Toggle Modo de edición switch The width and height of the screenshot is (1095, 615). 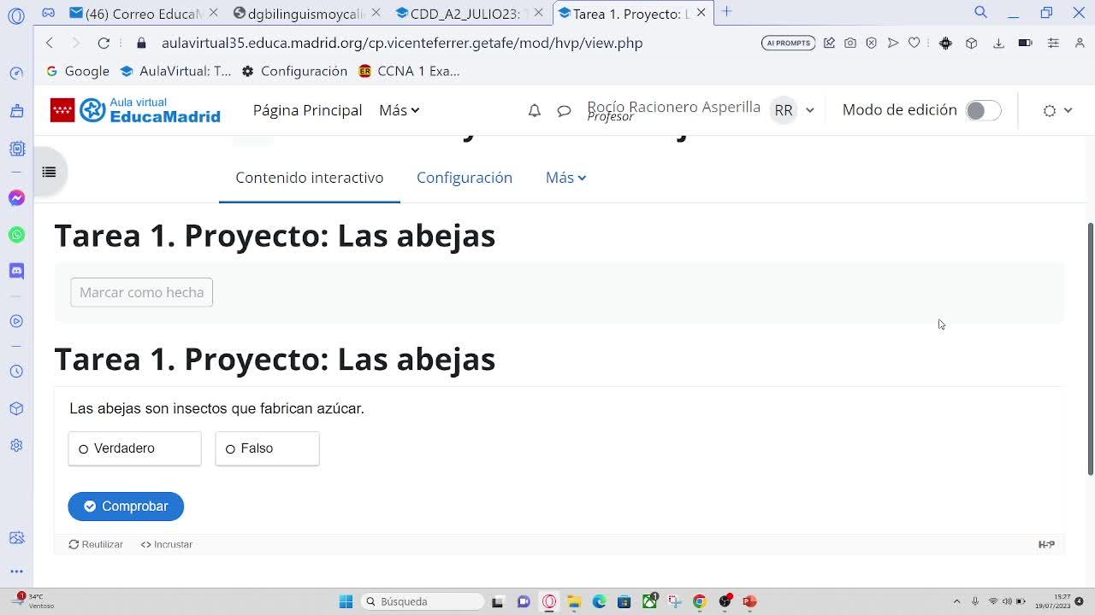click(x=982, y=110)
